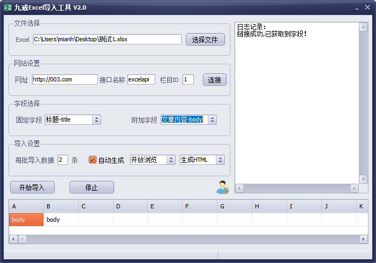Click column header B
This screenshot has height=263, width=376.
(x=61, y=206)
